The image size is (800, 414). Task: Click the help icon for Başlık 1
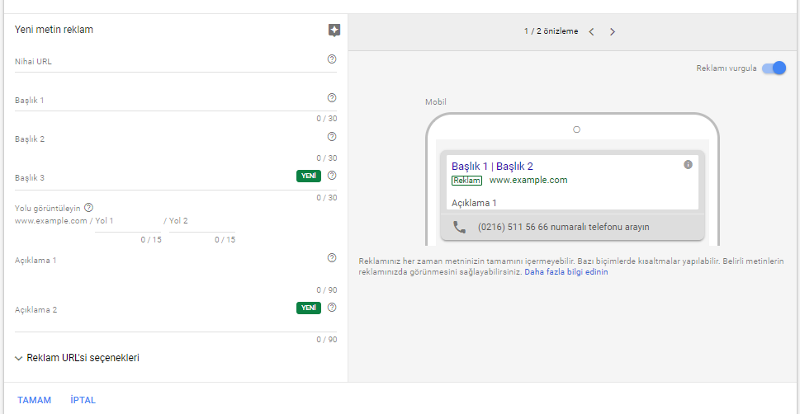pos(332,98)
